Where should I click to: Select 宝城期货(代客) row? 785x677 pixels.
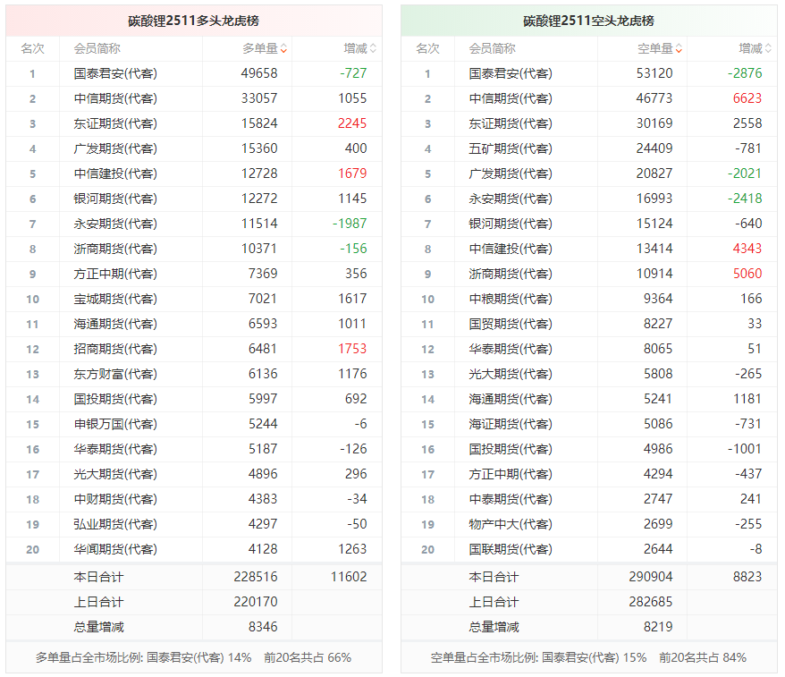[x=194, y=299]
